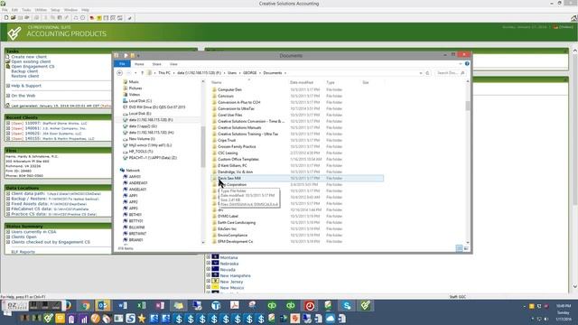Expand Users currently in CSA
The image size is (578, 325).
8,232
